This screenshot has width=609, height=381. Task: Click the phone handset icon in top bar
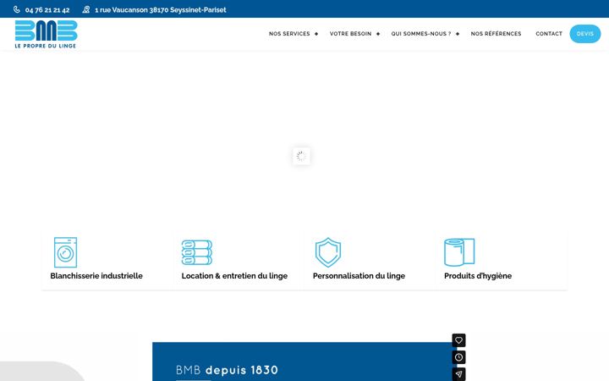17,9
